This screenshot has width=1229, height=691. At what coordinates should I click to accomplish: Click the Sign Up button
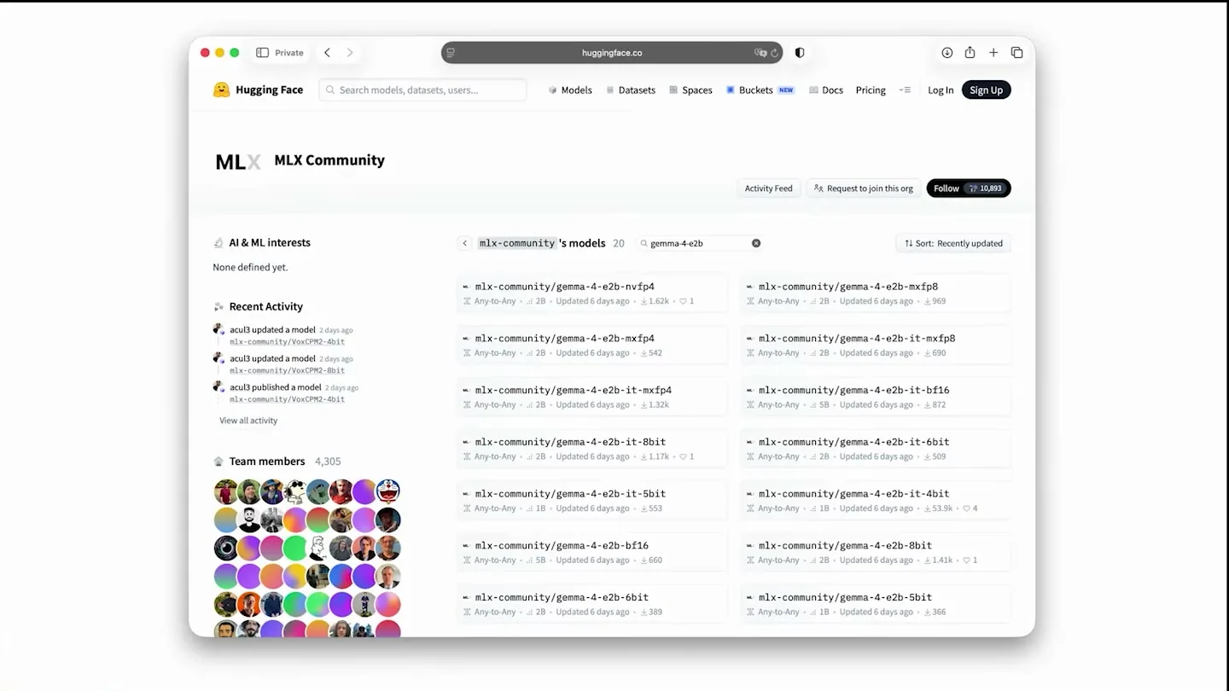(987, 90)
